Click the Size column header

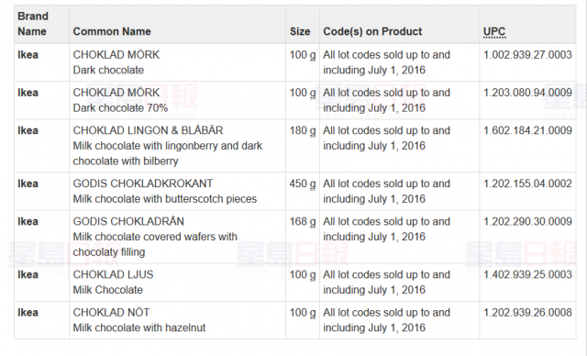[300, 31]
